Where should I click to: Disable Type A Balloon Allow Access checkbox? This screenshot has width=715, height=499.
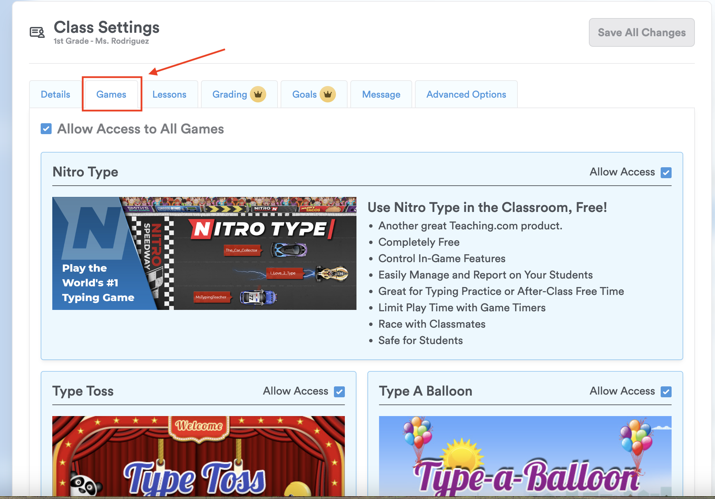pyautogui.click(x=666, y=391)
